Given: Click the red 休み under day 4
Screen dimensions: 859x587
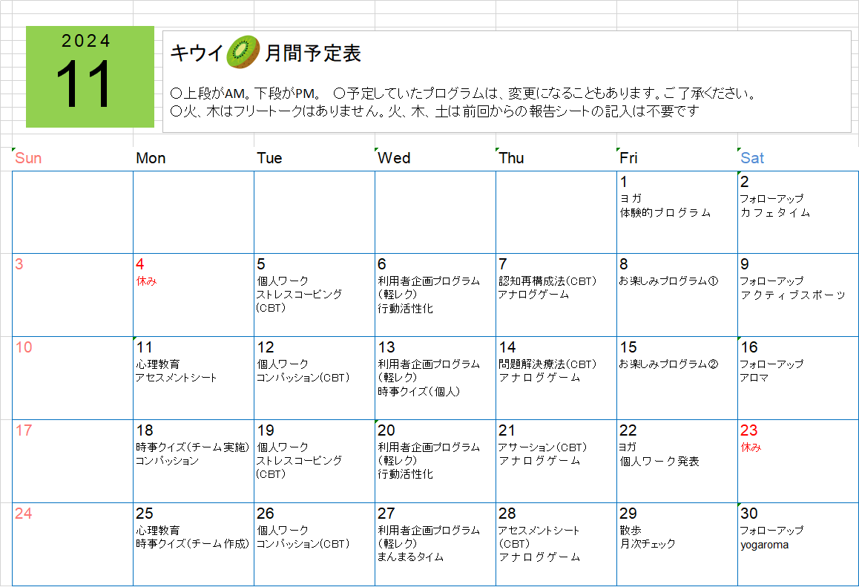Looking at the screenshot, I should [146, 281].
